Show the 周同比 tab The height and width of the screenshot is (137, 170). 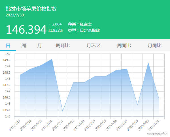(124, 46)
